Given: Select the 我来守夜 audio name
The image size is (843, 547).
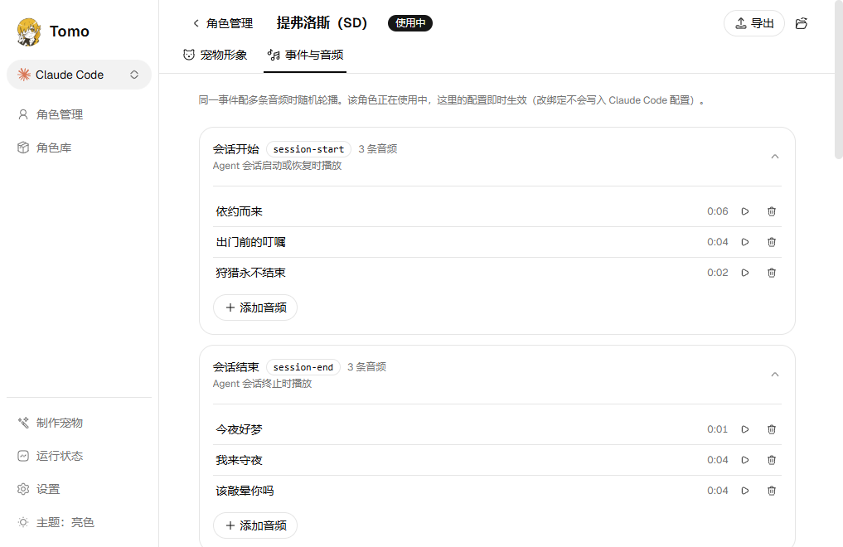Looking at the screenshot, I should pyautogui.click(x=240, y=460).
